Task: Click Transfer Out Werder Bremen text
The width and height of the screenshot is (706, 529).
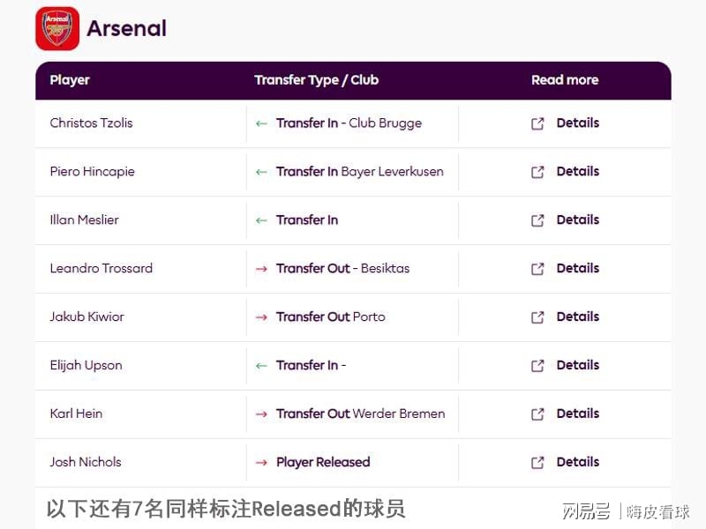Action: 361,414
